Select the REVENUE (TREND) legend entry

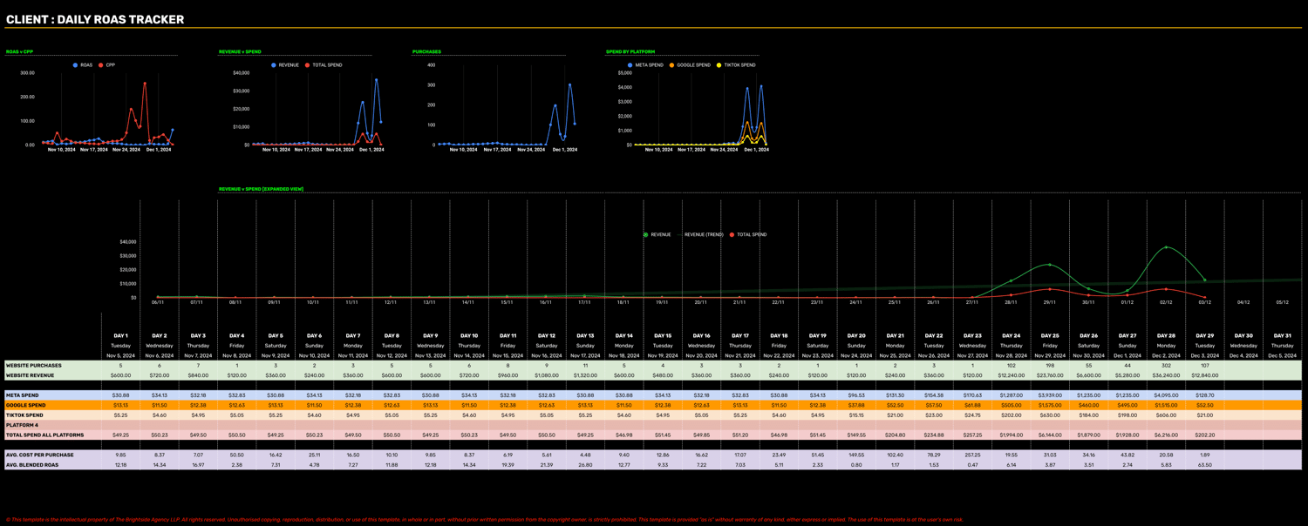(x=700, y=235)
